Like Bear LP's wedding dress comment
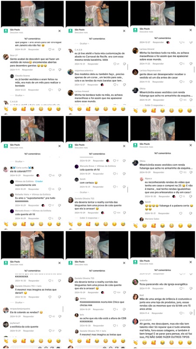This screenshot has width=196, height=349. (x=50, y=70)
